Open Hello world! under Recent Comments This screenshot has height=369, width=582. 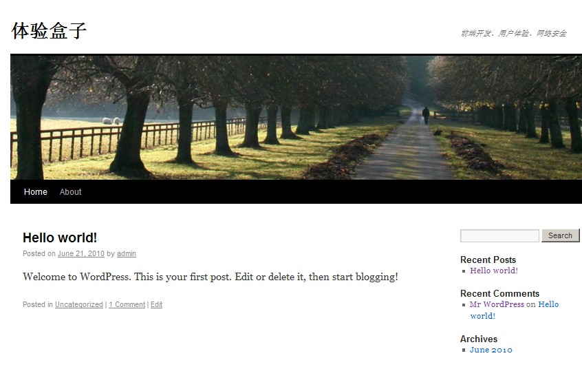coord(515,310)
